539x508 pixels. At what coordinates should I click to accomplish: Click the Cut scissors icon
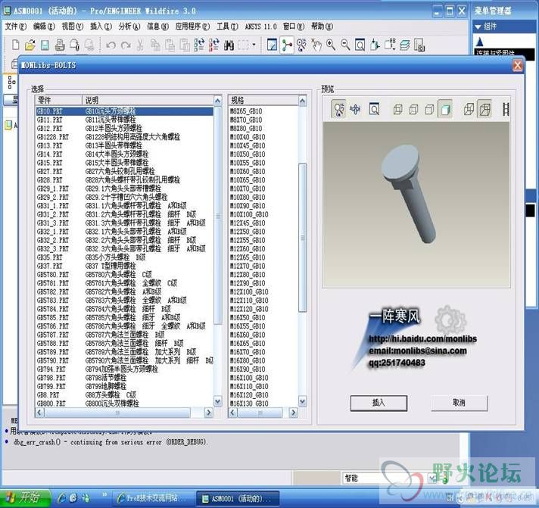[140, 45]
